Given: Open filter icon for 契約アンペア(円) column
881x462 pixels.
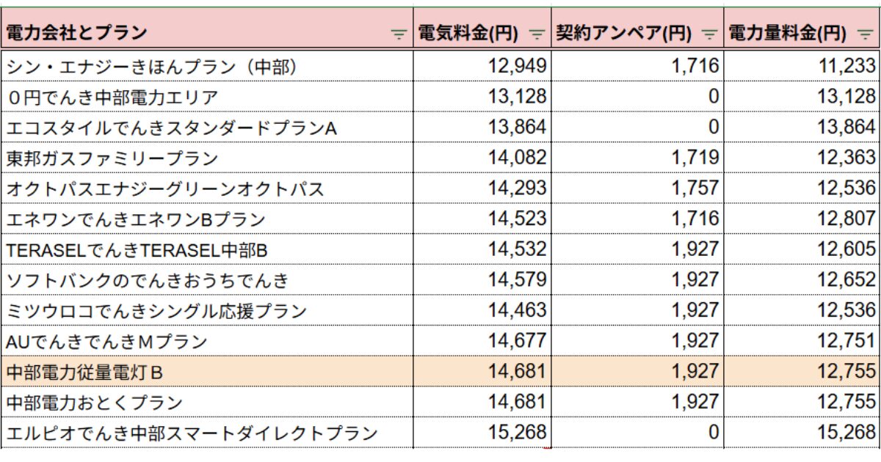Looking at the screenshot, I should coord(709,34).
